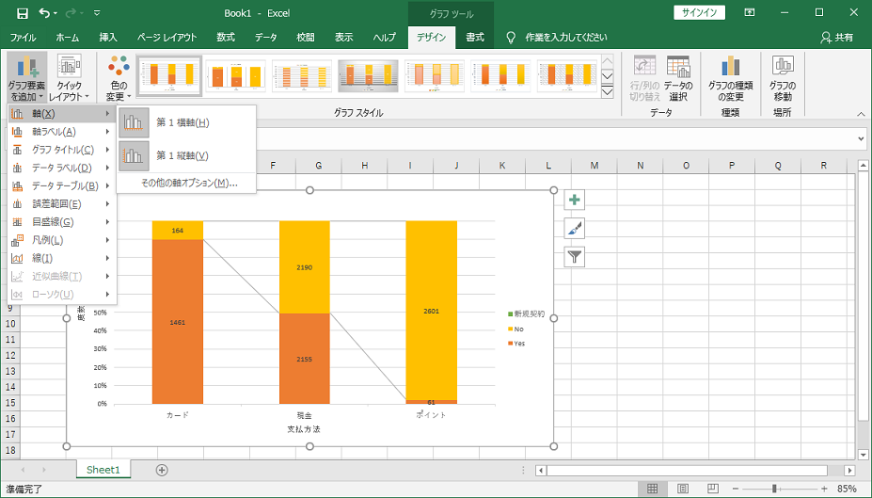Click the chart elements plus button
The image size is (872, 498).
[575, 200]
